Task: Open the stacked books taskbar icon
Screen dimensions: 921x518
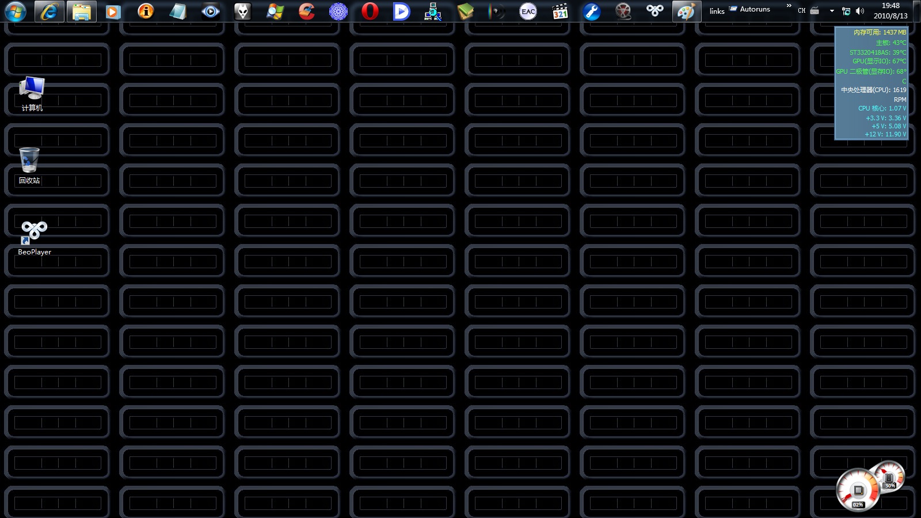Action: point(465,11)
